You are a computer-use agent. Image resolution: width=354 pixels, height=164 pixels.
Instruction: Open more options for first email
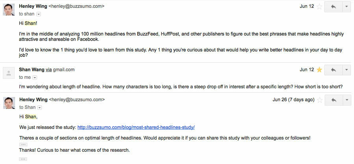point(347,7)
